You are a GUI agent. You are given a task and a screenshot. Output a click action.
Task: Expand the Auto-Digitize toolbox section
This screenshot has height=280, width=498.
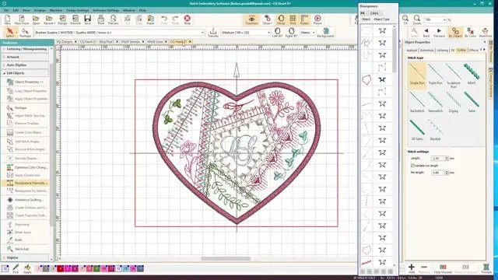[25, 65]
